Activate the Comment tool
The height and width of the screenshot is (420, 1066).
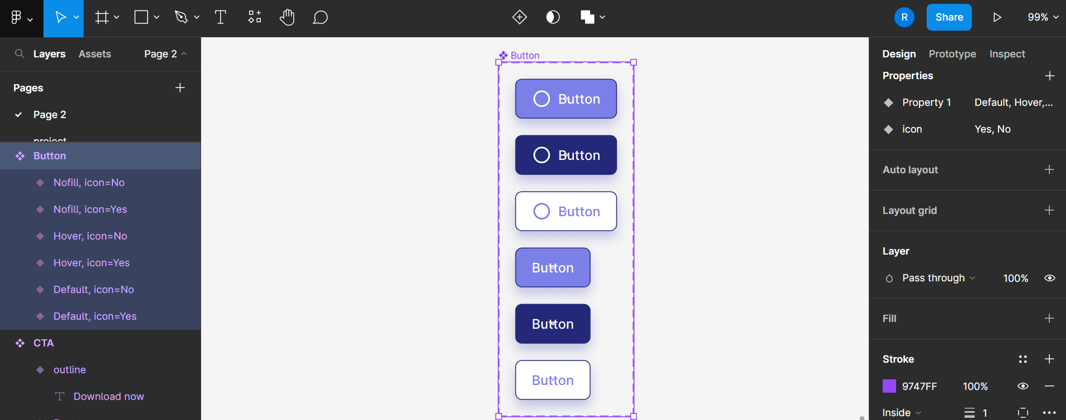[x=320, y=17]
